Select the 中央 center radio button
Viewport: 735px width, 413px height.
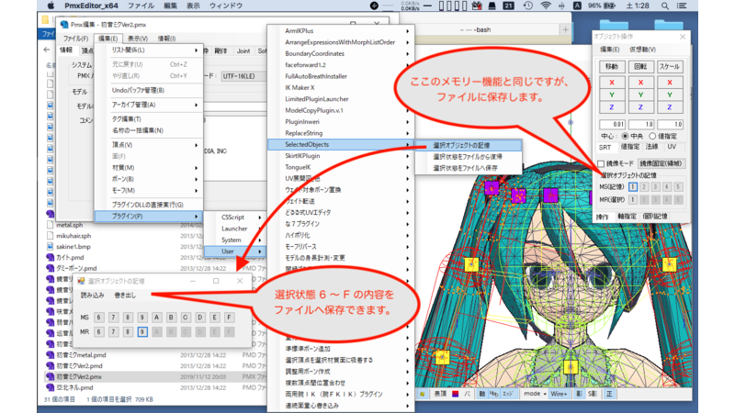[627, 135]
